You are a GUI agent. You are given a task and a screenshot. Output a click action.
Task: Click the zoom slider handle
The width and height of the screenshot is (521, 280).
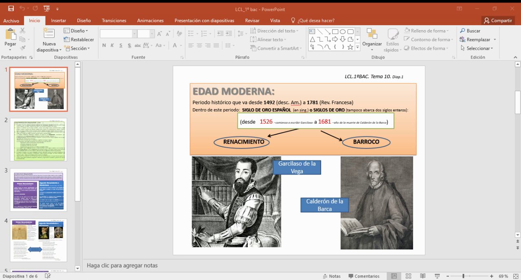[463, 276]
